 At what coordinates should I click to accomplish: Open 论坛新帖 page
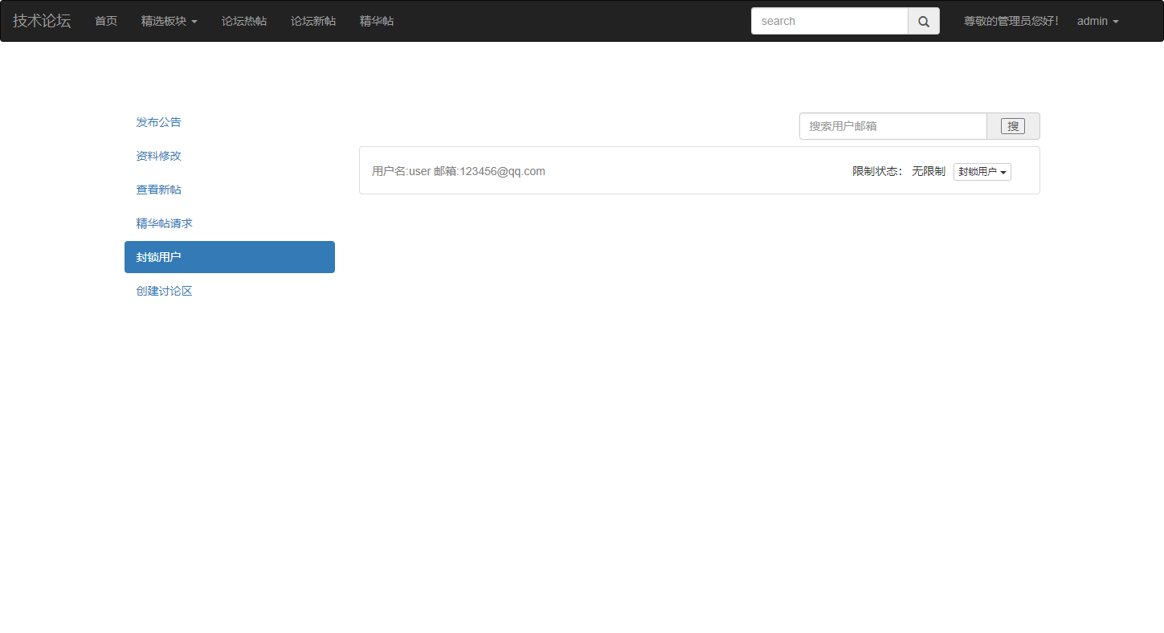coord(313,21)
